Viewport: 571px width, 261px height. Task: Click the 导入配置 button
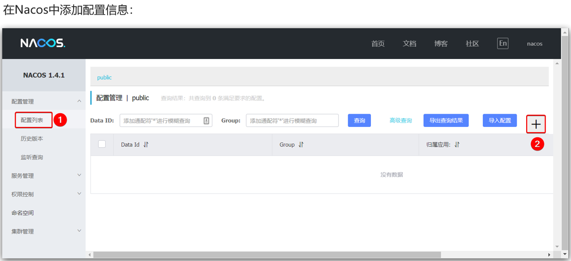pyautogui.click(x=500, y=120)
